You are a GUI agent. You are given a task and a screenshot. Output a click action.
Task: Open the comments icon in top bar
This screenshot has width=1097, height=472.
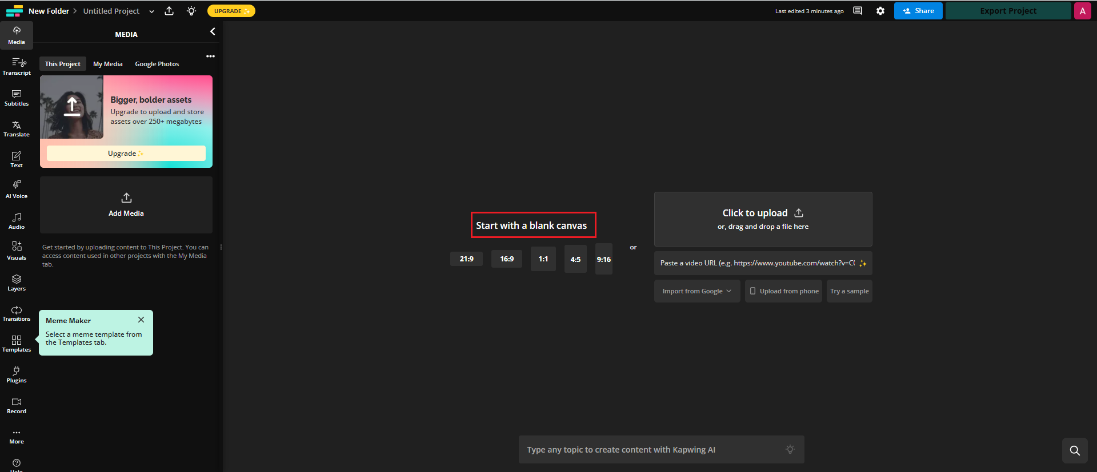pos(858,11)
